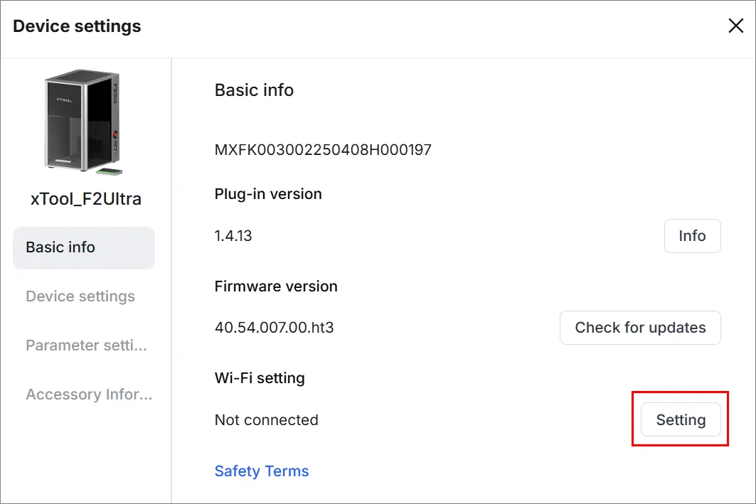Click the Basic info section heading
Viewport: 756px width, 504px height.
[254, 90]
